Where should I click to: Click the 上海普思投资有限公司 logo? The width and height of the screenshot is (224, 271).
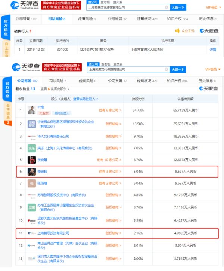[32, 233]
